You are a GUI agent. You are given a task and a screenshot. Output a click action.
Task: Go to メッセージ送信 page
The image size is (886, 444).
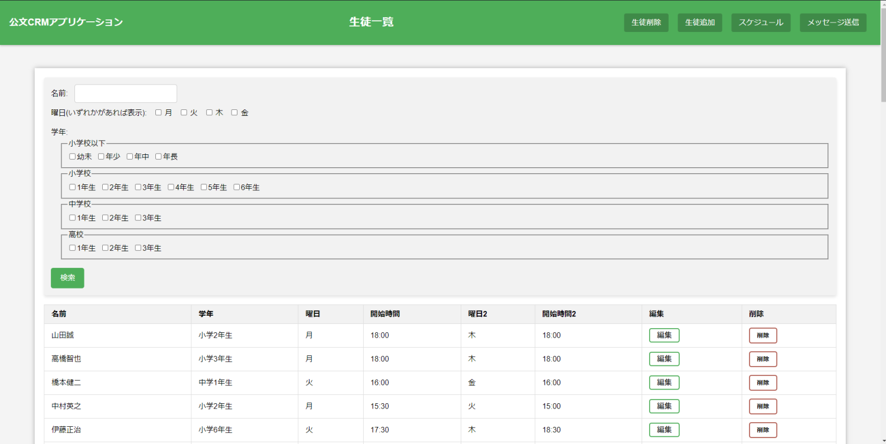point(832,22)
